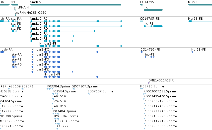Select the 3495619 feature label
The height and width of the screenshot is (130, 212).
click(x=59, y=96)
